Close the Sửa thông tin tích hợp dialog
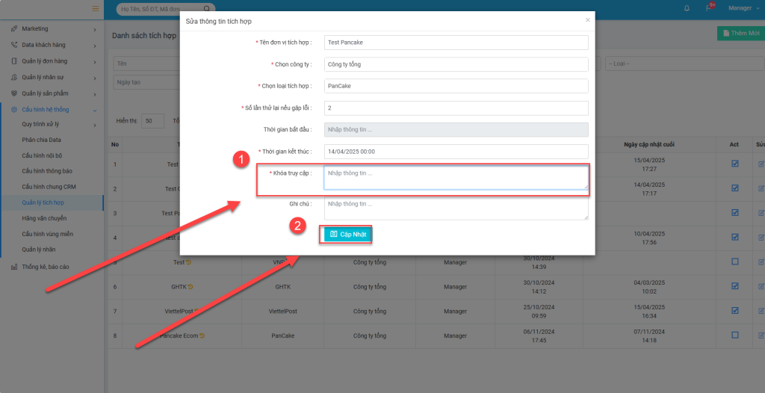The image size is (765, 393). [x=587, y=20]
